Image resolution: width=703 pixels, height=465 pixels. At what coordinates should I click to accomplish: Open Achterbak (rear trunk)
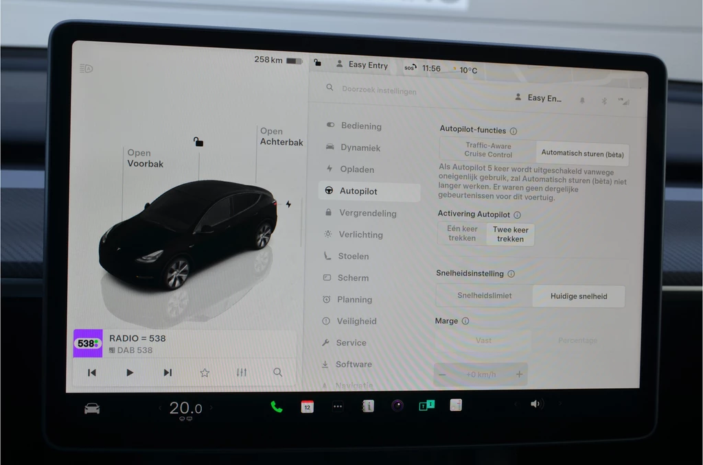click(x=281, y=136)
